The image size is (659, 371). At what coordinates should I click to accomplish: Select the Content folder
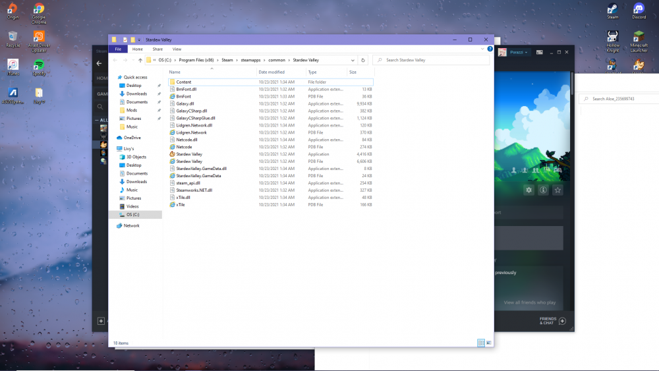(x=271, y=82)
